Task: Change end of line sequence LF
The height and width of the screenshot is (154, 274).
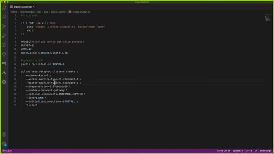Action: coord(256,151)
